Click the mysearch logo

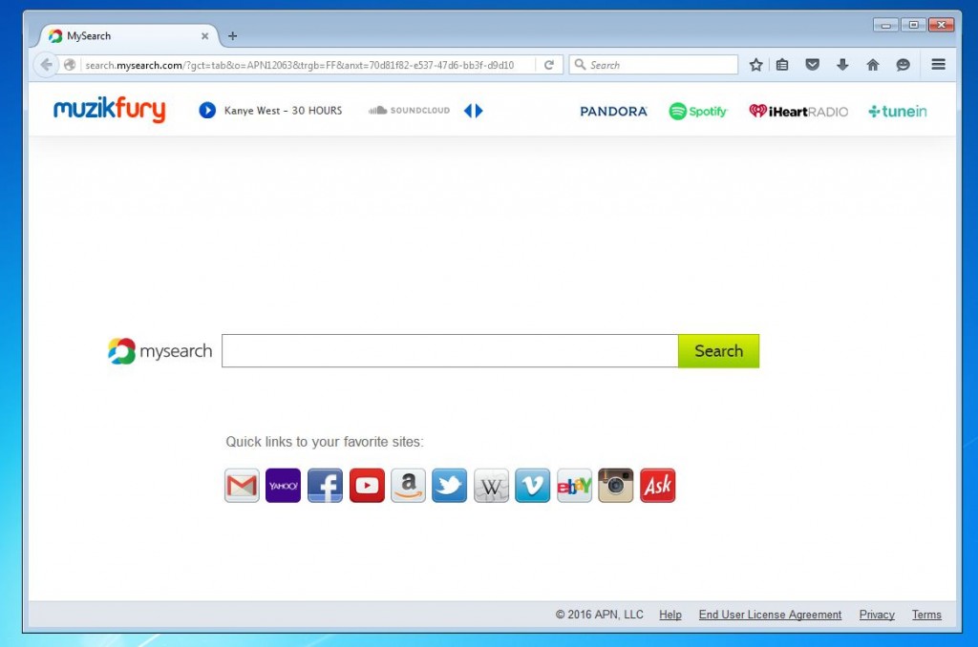[x=159, y=351]
